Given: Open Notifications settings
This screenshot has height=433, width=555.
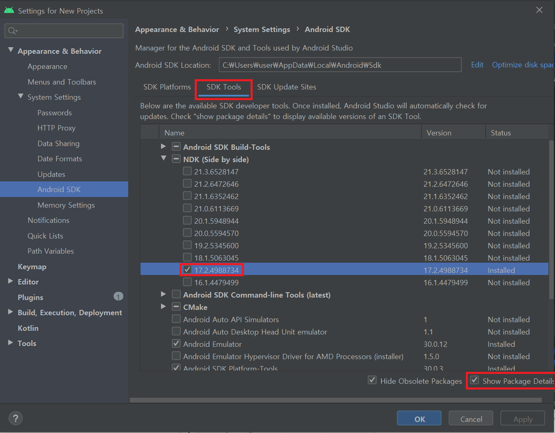Looking at the screenshot, I should coord(48,220).
